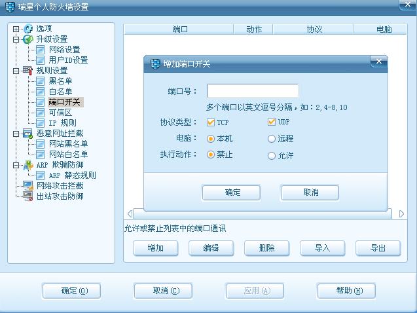
Task: Select 网络设置 in the tree
Action: coord(64,50)
